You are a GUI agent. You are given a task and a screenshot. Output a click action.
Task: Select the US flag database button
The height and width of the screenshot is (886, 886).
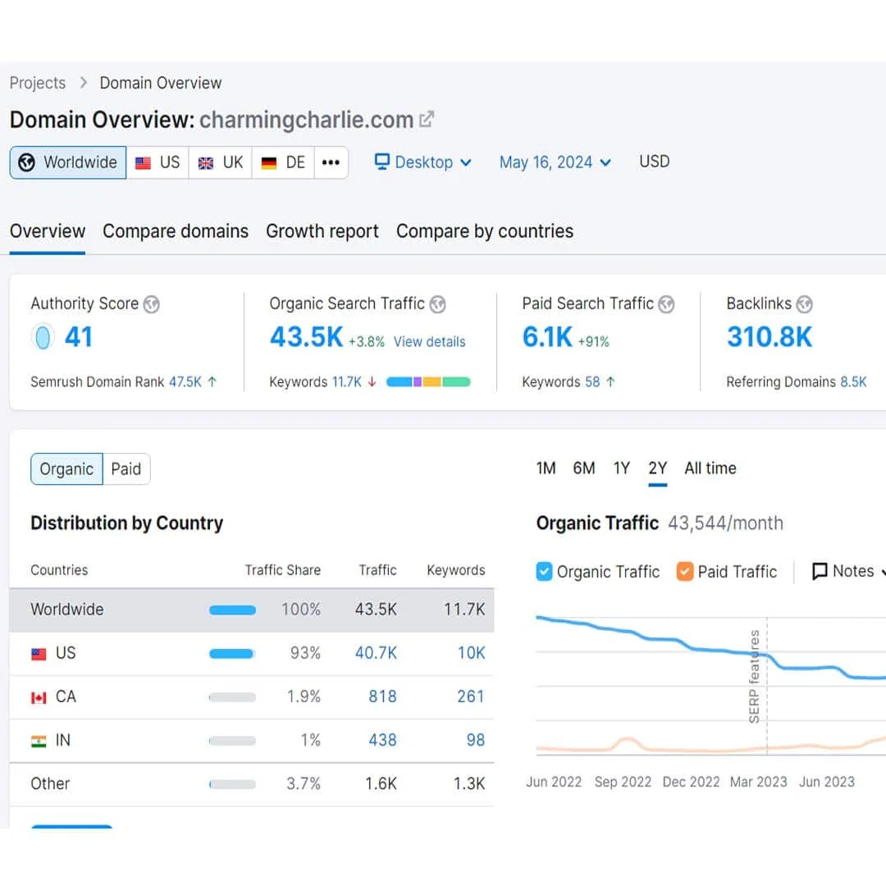tap(158, 162)
